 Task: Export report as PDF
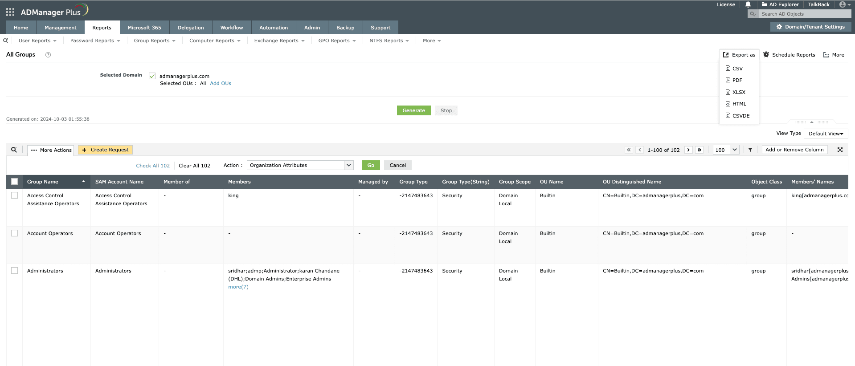[734, 80]
